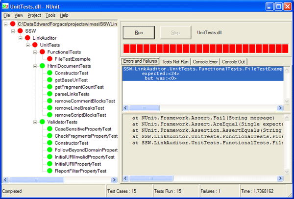This screenshot has width=294, height=199.
Task: Click the green circle icon next to removeScriptBlocksTest
Action: 49,115
